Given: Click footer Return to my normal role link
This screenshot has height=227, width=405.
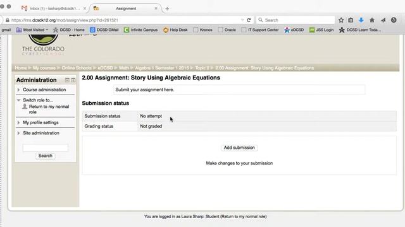Looking at the screenshot, I should (243, 217).
